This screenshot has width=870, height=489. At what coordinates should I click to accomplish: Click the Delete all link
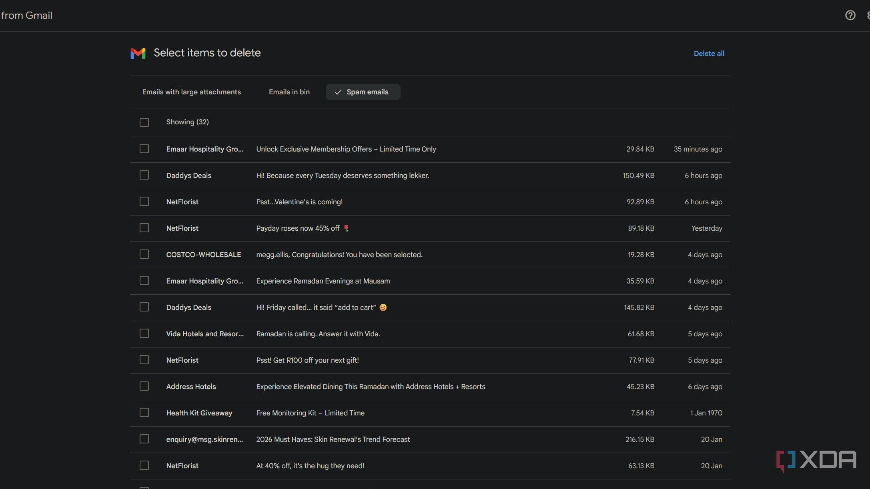click(x=709, y=54)
